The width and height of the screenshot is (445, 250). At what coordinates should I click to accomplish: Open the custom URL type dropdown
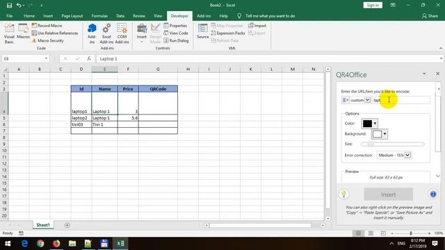368,100
